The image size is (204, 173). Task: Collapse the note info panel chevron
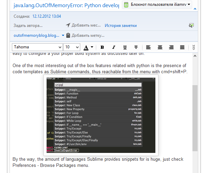195,9
